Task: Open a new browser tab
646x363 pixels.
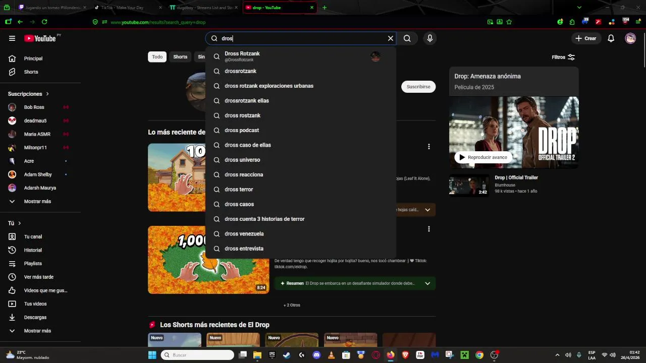Action: tap(324, 8)
